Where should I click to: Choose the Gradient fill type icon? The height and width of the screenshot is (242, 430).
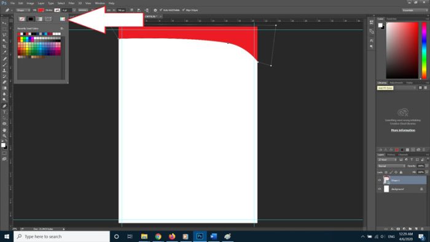pyautogui.click(x=39, y=19)
